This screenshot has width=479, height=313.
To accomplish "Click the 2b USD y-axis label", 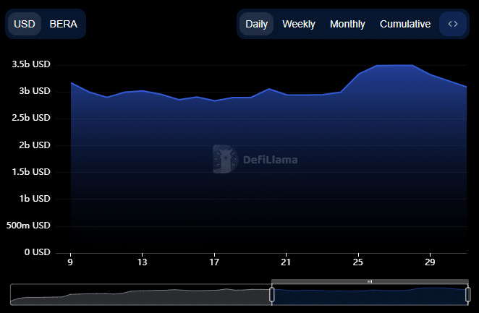I will 34,145.
